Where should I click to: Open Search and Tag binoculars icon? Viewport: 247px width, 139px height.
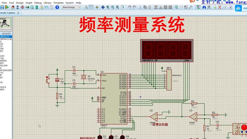coord(204,7)
